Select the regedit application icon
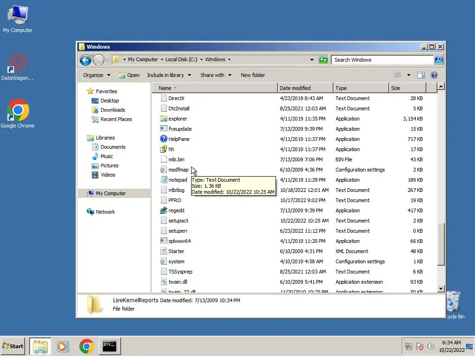Screen dimensions: 475x356 164,210
